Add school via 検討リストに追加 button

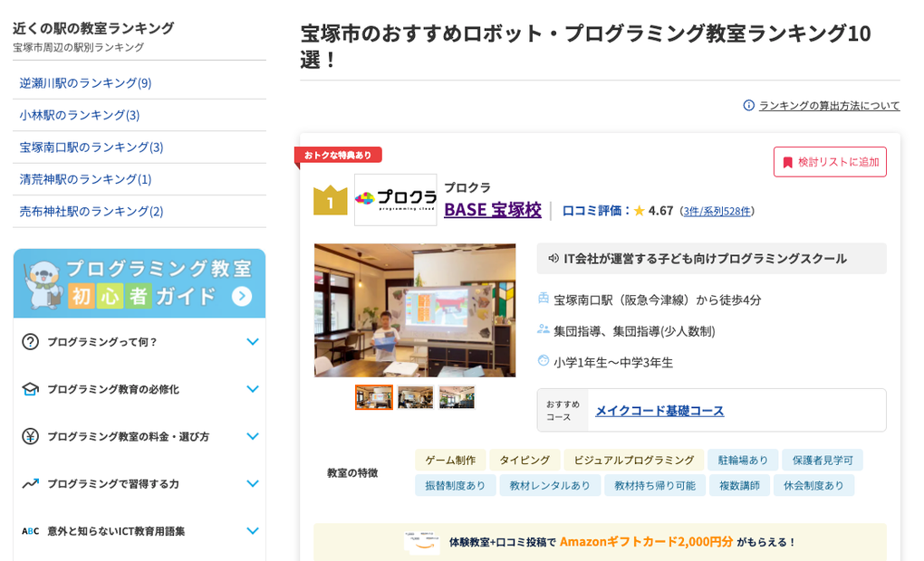click(x=830, y=162)
